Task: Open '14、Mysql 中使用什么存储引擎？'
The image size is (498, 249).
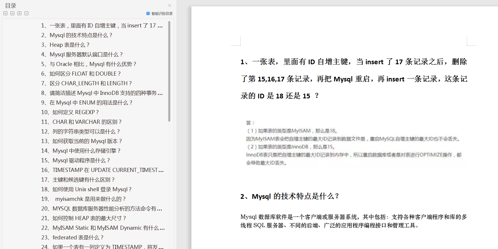Action: [x=81, y=151]
